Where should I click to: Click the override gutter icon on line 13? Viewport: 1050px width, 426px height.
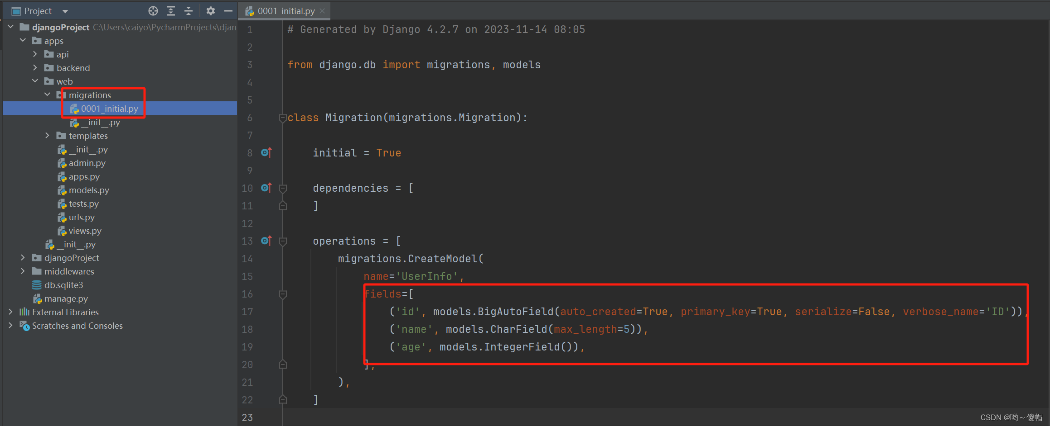click(x=266, y=241)
